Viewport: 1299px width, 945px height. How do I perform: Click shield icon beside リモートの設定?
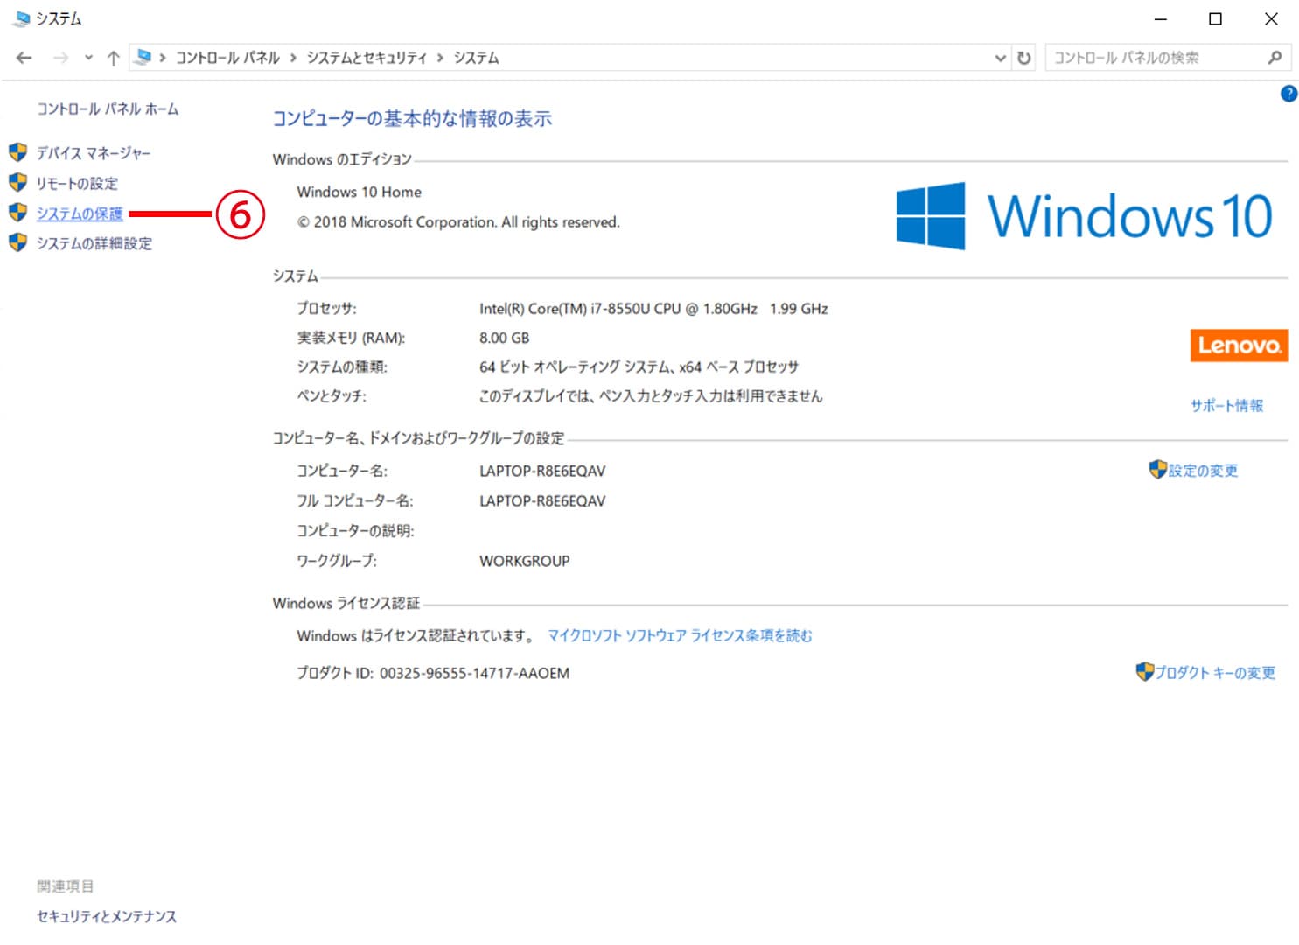coord(18,182)
